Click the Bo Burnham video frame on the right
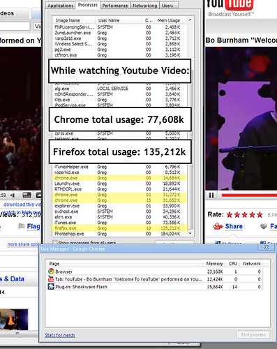The width and height of the screenshot is (277, 349). (x=241, y=119)
